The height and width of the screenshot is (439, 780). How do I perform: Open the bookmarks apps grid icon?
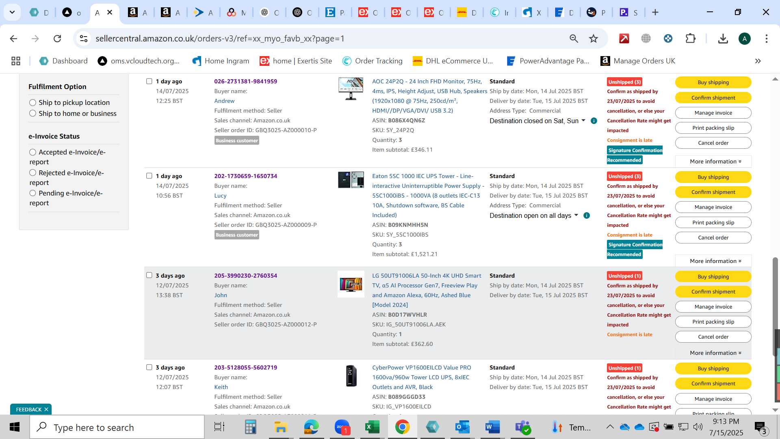pos(16,61)
